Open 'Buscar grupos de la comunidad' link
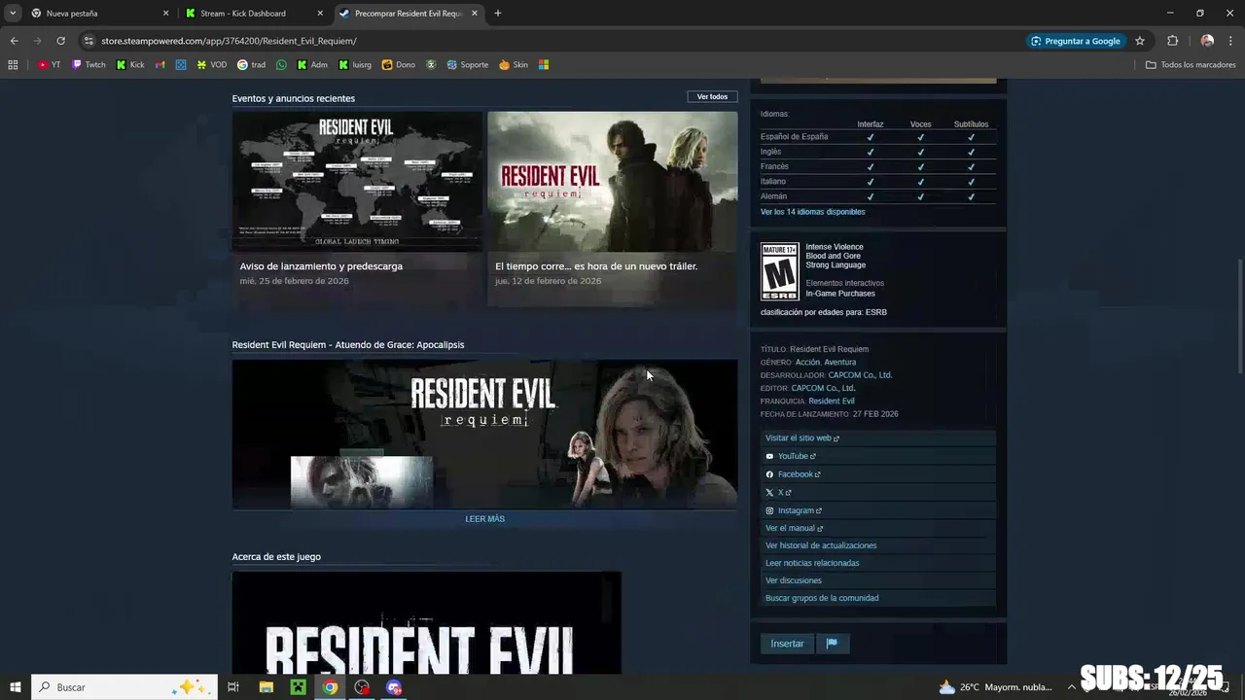The height and width of the screenshot is (700, 1245). click(822, 598)
